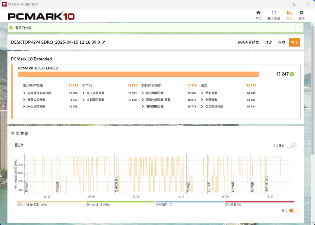Click the 08:20 time axis label
This screenshot has height=225, width=315.
(136, 197)
